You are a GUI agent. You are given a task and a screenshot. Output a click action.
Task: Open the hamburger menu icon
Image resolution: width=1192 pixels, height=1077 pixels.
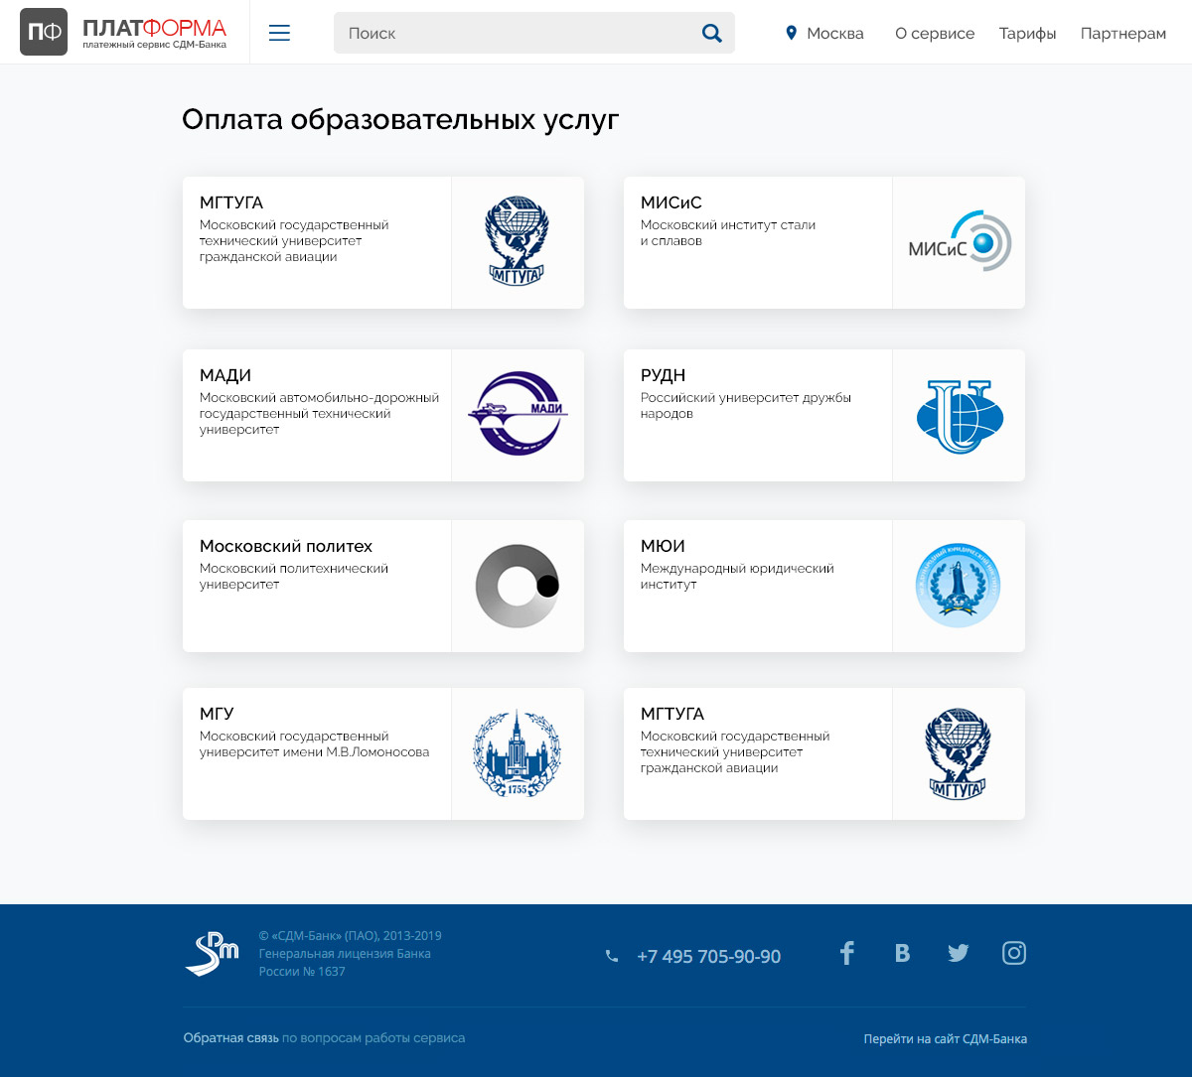(x=280, y=33)
